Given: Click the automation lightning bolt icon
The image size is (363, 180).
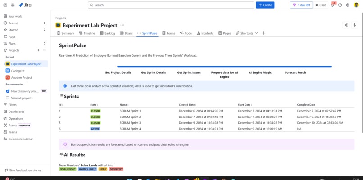Looking at the screenshot, I should pos(354,25).
